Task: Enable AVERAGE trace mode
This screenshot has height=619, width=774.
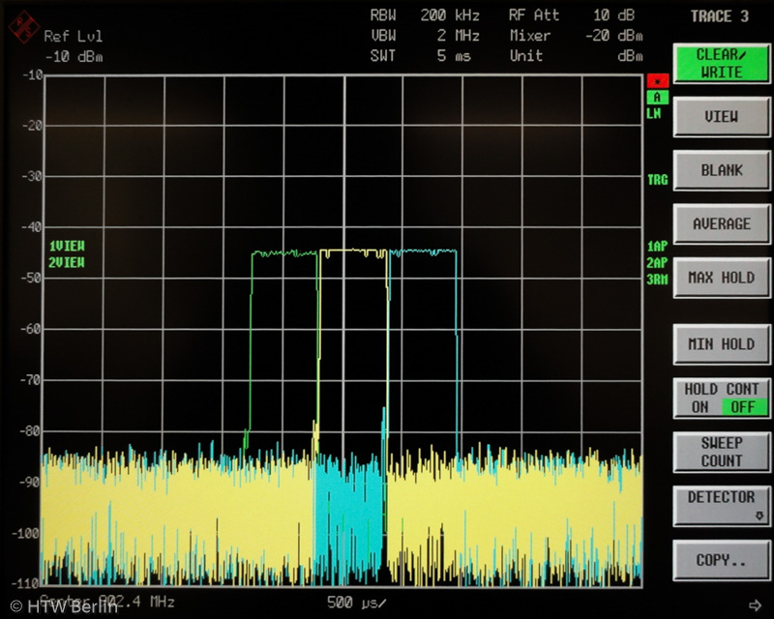Action: pyautogui.click(x=721, y=224)
